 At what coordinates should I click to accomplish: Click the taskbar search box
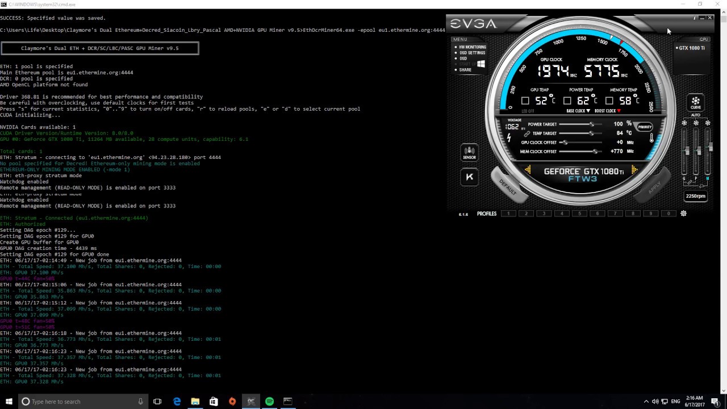click(83, 402)
